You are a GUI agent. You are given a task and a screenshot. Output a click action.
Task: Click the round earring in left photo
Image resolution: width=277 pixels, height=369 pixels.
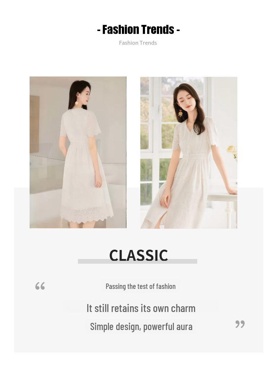click(77, 102)
